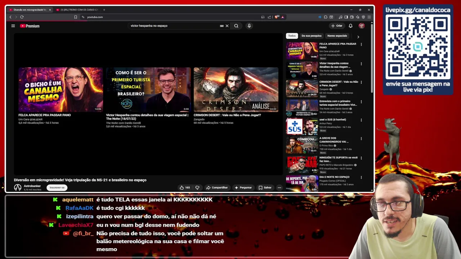
Task: Open sidebar A GREVE DOS CAMINHONEIROS thumbnail
Action: (302, 145)
